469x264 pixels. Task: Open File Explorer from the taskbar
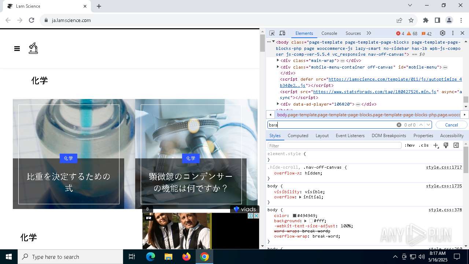(x=169, y=257)
